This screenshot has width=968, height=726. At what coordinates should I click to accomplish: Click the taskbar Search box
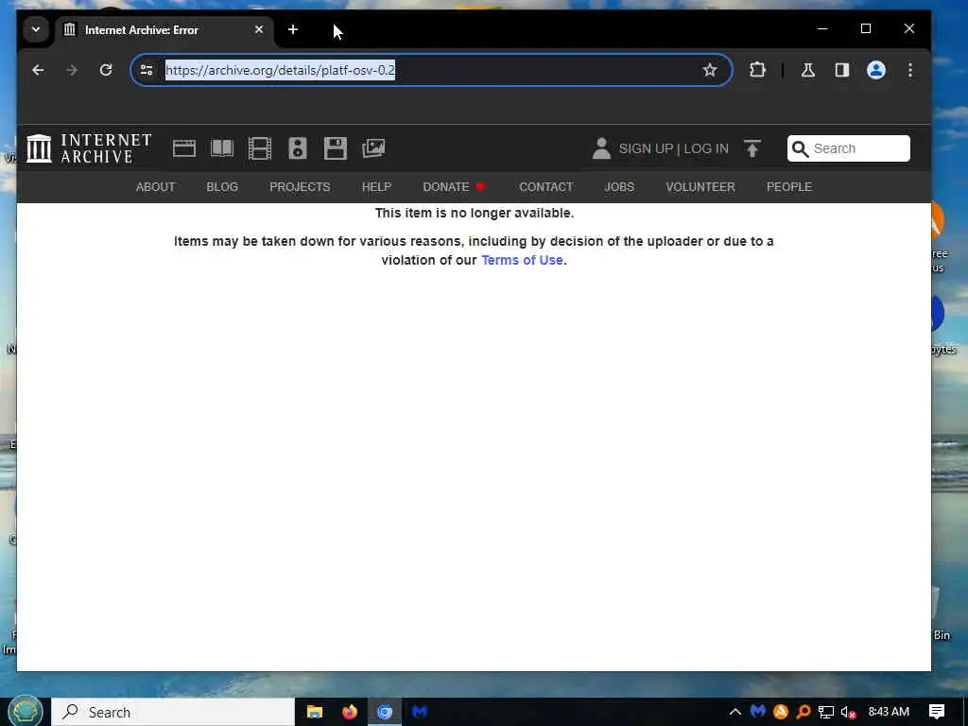pyautogui.click(x=173, y=713)
